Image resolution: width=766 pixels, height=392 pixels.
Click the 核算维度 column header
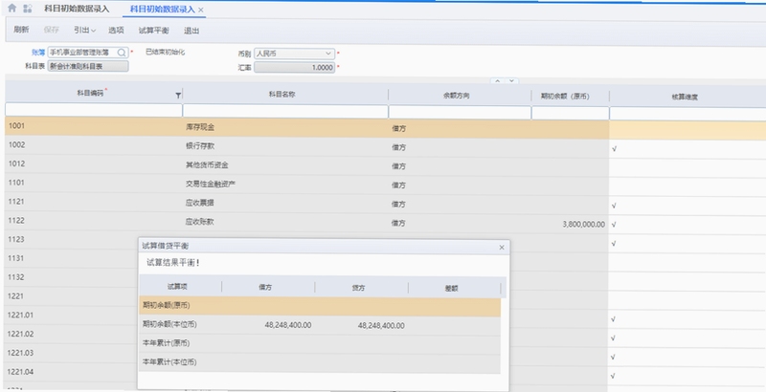point(685,97)
